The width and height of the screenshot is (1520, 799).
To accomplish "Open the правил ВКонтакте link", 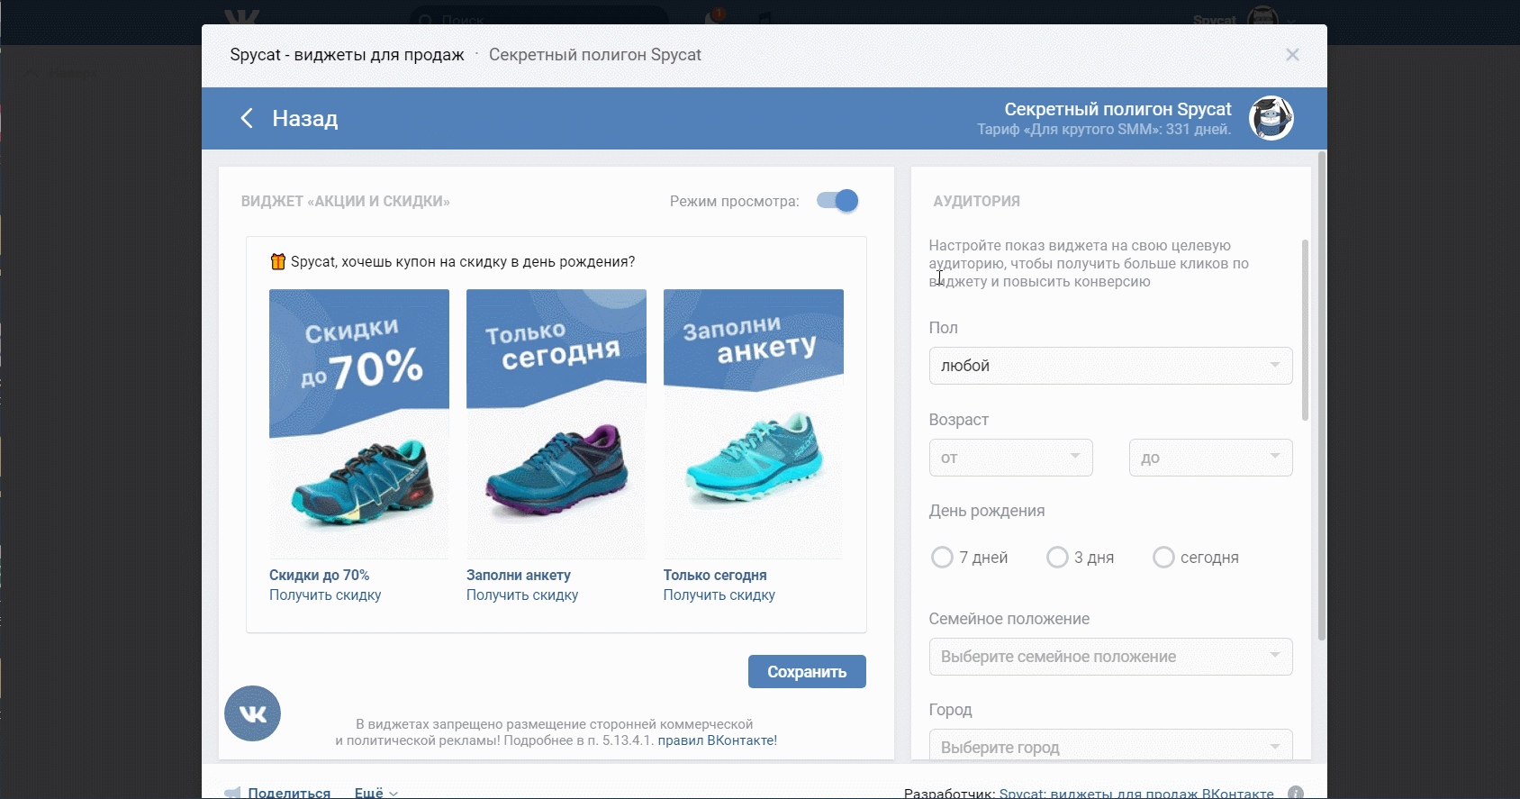I will (717, 740).
